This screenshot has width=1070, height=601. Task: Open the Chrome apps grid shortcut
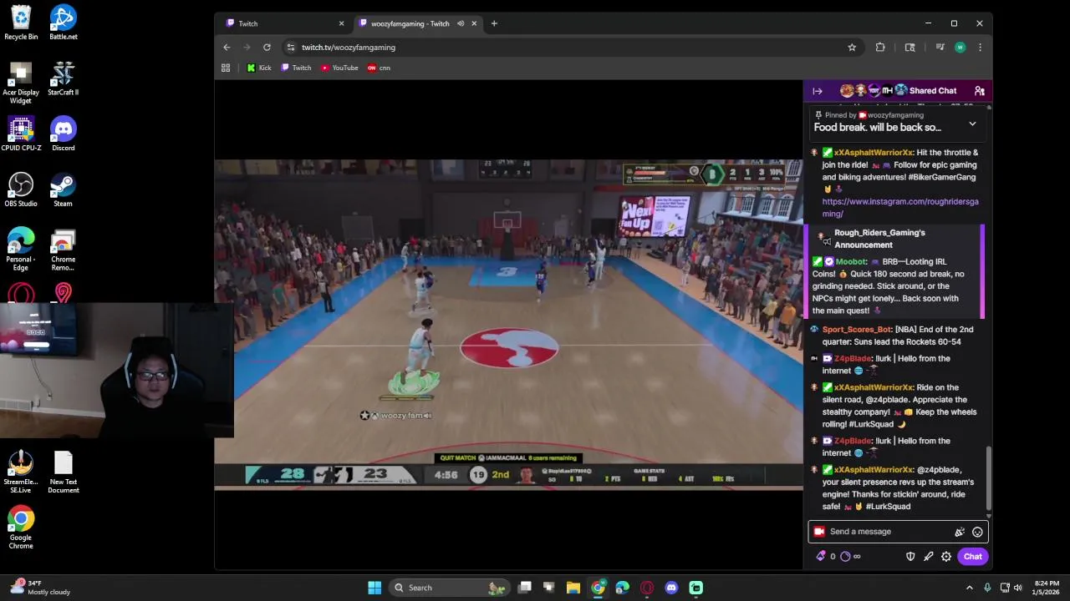pyautogui.click(x=226, y=68)
